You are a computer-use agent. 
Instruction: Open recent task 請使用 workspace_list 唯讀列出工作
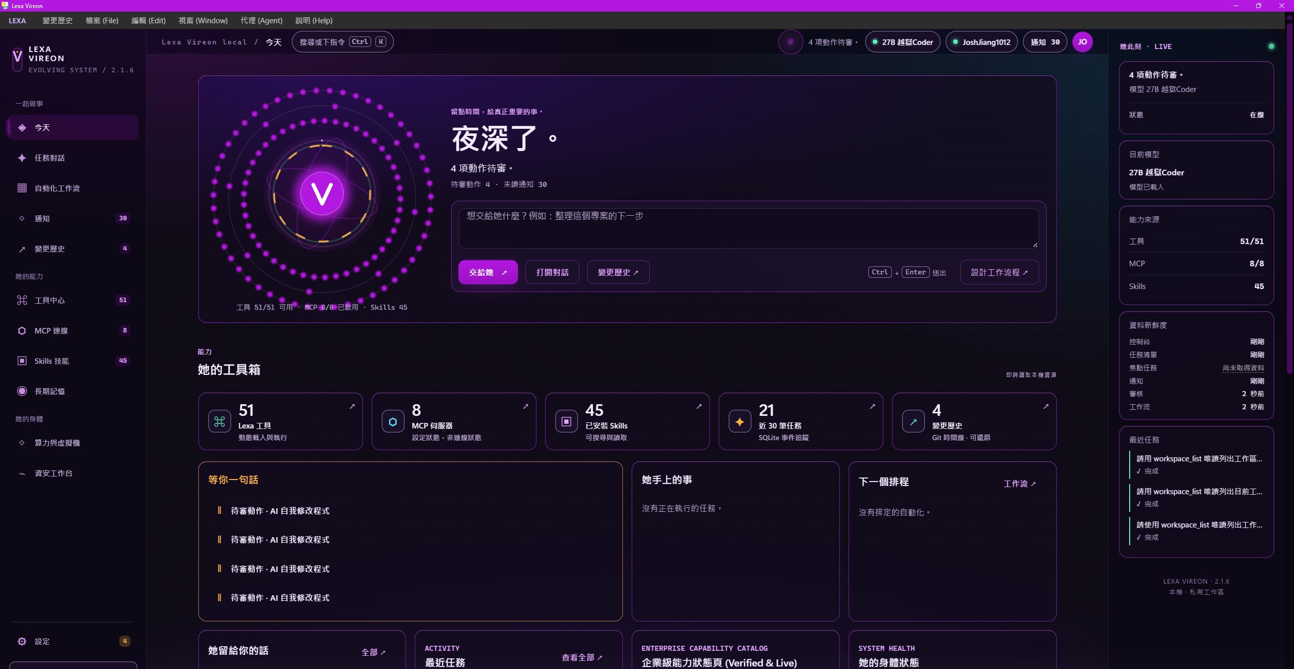point(1196,530)
